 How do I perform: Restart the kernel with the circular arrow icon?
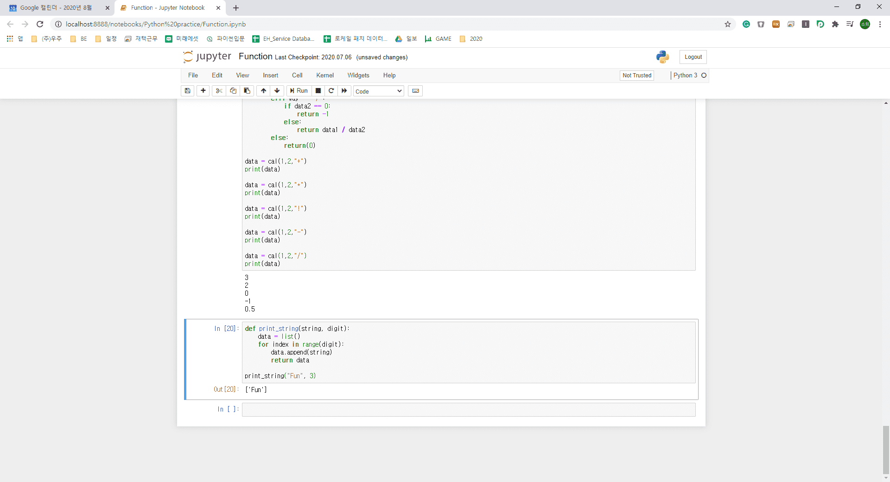(331, 91)
